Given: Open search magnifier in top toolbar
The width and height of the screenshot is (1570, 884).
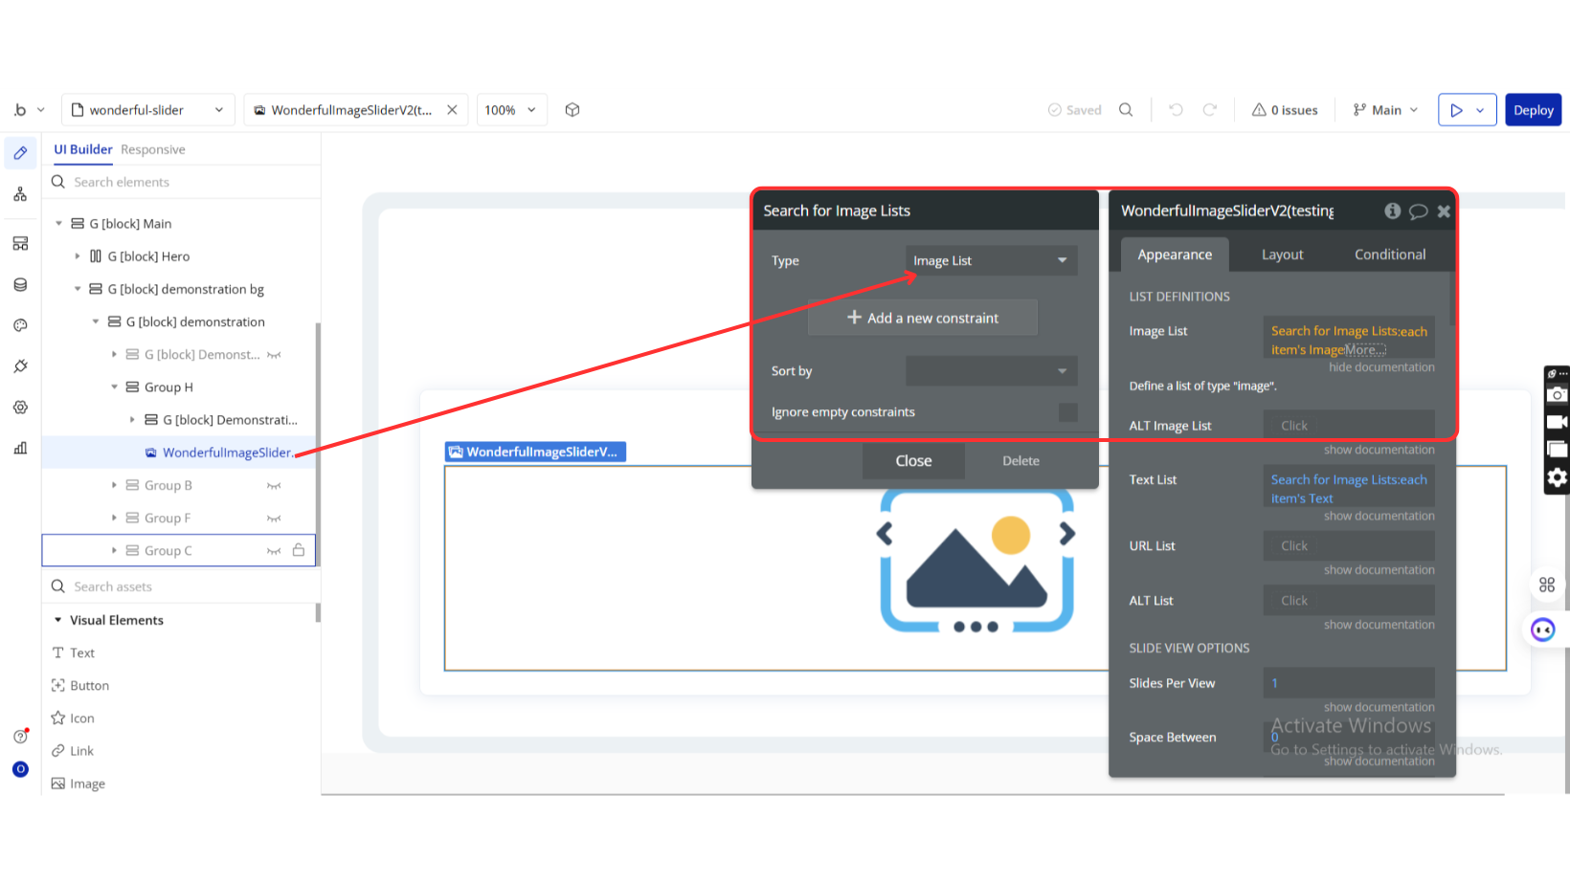Looking at the screenshot, I should tap(1126, 110).
